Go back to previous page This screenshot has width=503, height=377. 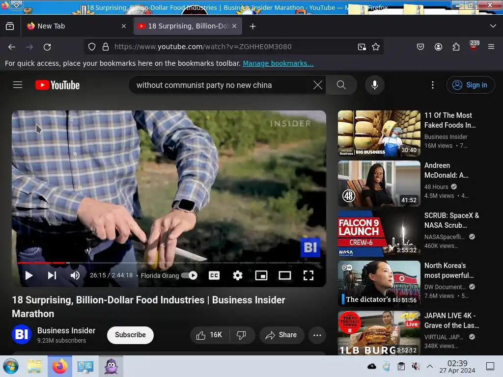tap(12, 47)
